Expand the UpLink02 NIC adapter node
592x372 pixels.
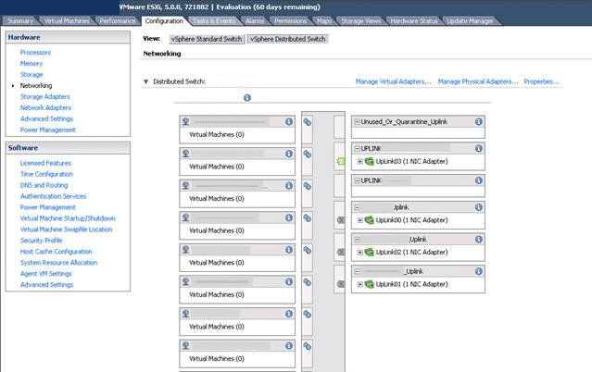tap(359, 252)
